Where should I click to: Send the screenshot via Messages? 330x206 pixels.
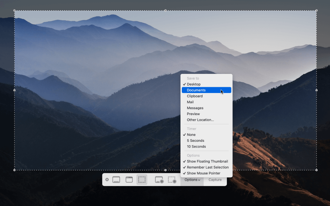tap(195, 108)
